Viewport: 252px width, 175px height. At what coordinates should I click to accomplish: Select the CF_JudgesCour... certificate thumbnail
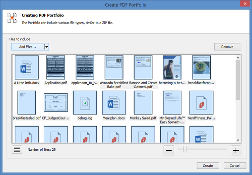[x=56, y=102]
